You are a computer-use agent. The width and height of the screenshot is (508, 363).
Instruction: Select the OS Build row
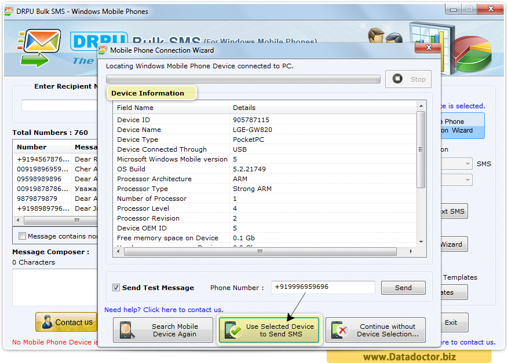click(265, 169)
